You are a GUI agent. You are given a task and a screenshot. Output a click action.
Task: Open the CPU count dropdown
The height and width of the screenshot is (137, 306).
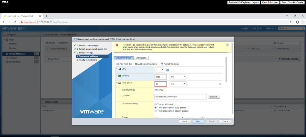(160, 70)
